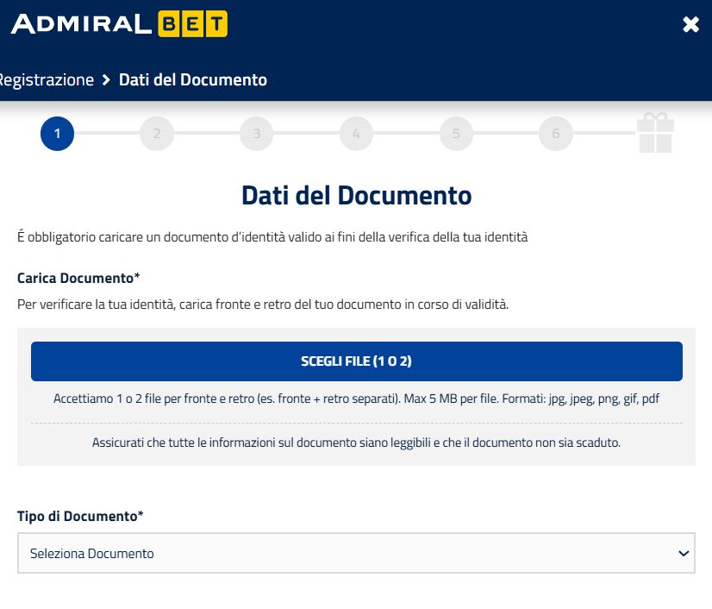
Task: Select step 4 circle in progress bar
Action: [356, 134]
